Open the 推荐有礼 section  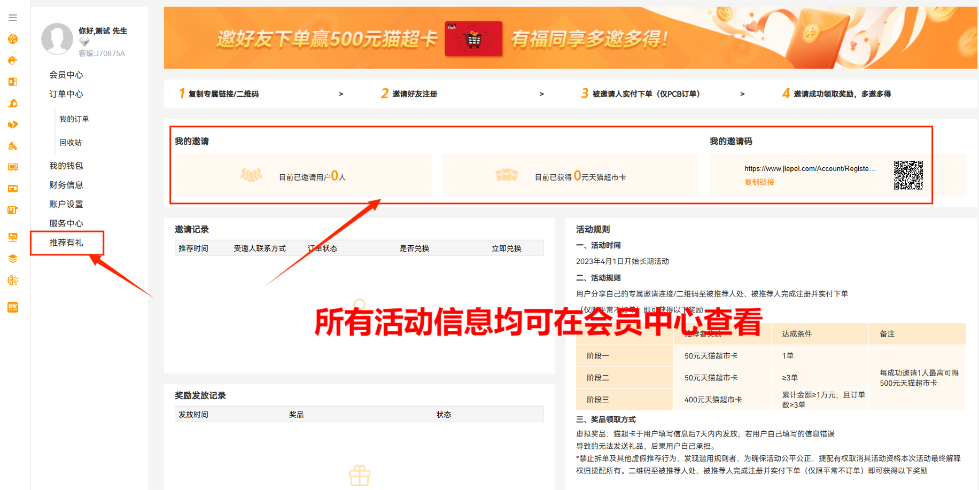[x=65, y=242]
